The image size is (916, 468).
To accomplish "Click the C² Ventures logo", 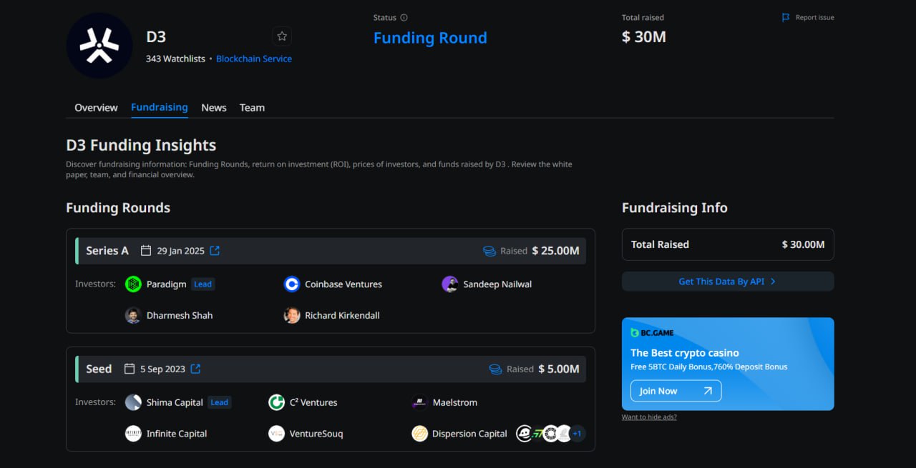I will coord(276,402).
